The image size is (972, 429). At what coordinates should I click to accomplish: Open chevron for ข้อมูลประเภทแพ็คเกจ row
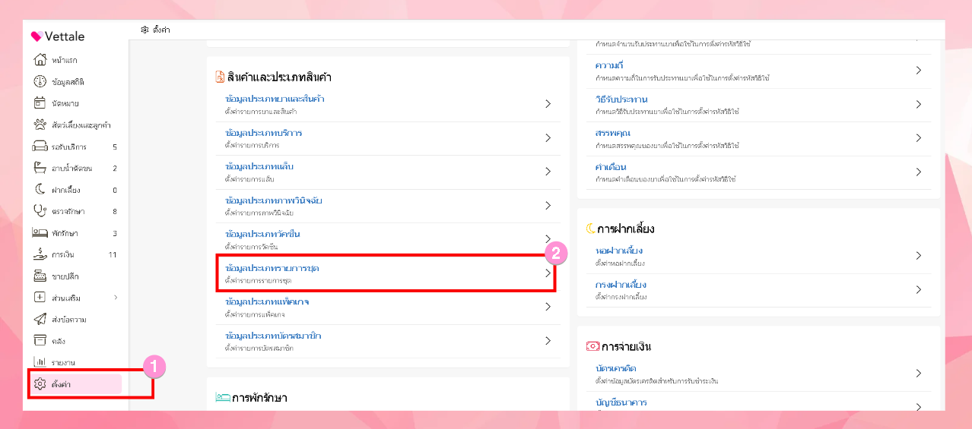click(548, 307)
